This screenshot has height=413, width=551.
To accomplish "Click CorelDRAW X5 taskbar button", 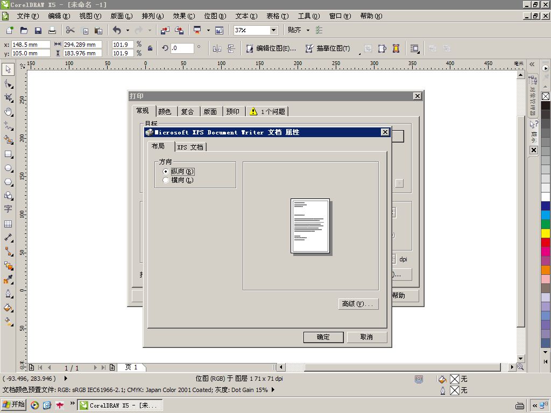I will coord(120,405).
